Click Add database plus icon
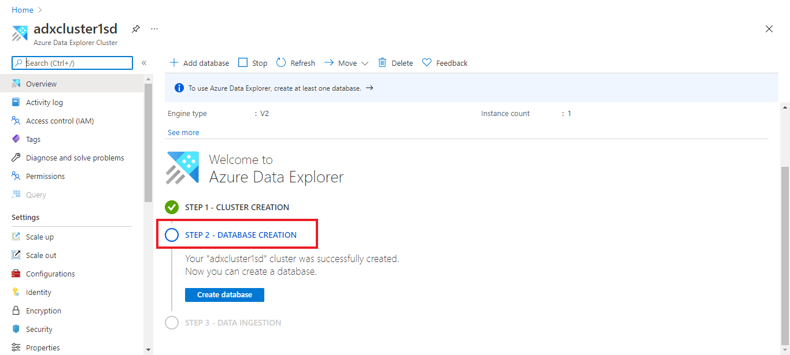The height and width of the screenshot is (355, 790). tap(173, 62)
